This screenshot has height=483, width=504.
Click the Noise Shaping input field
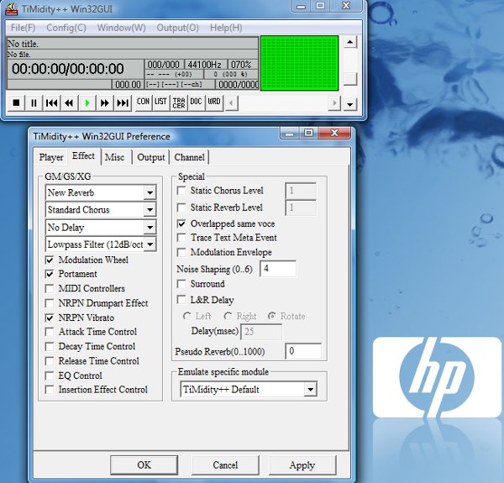(278, 269)
